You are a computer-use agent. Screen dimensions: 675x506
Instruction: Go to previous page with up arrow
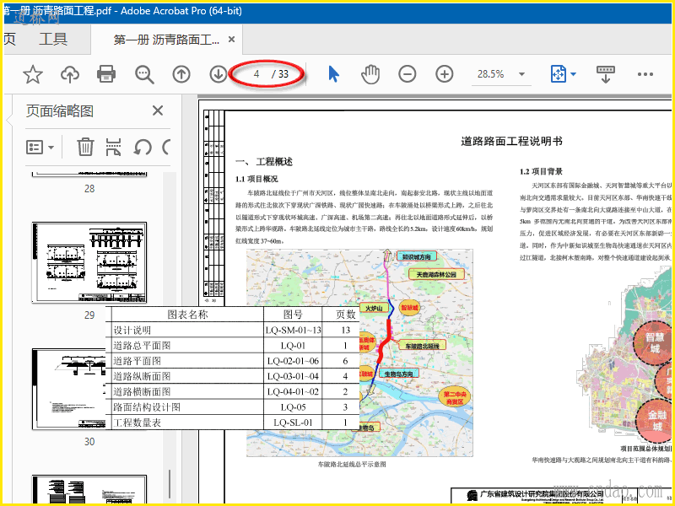[181, 74]
